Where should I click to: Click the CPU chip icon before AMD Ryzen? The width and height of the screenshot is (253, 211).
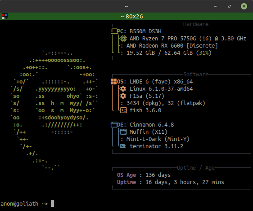tap(123, 39)
